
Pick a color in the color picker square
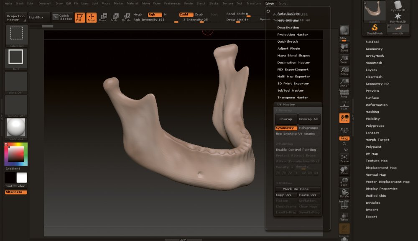[16, 154]
